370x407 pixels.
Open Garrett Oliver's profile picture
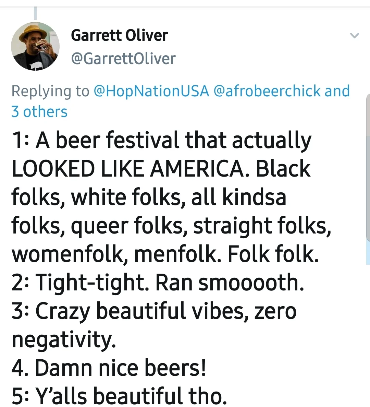(35, 47)
